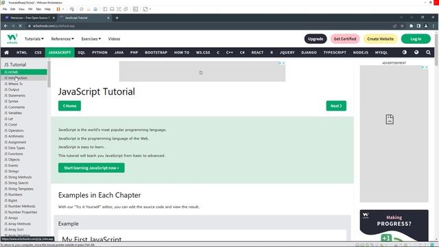The width and height of the screenshot is (439, 247).
Task: Click the VMware stretch guest icon
Action: pos(145,9)
